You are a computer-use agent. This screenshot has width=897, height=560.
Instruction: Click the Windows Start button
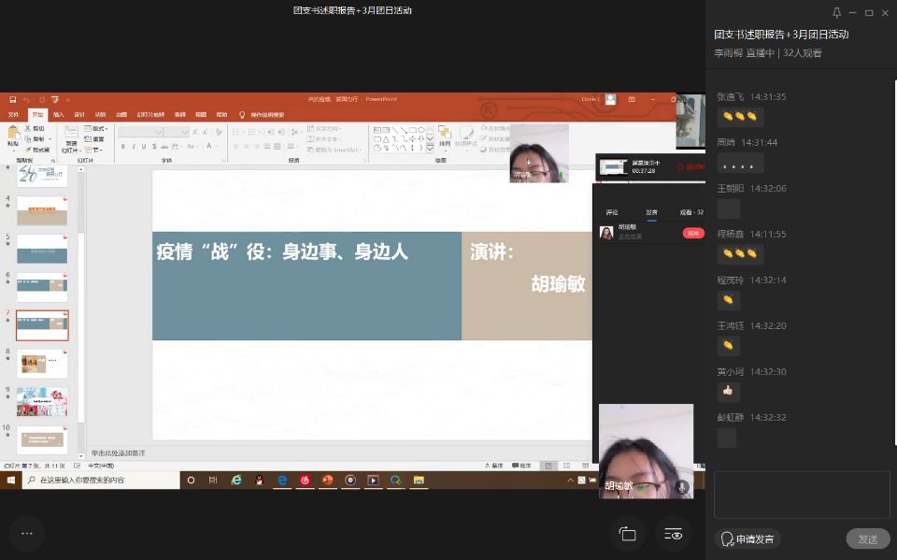tap(11, 480)
